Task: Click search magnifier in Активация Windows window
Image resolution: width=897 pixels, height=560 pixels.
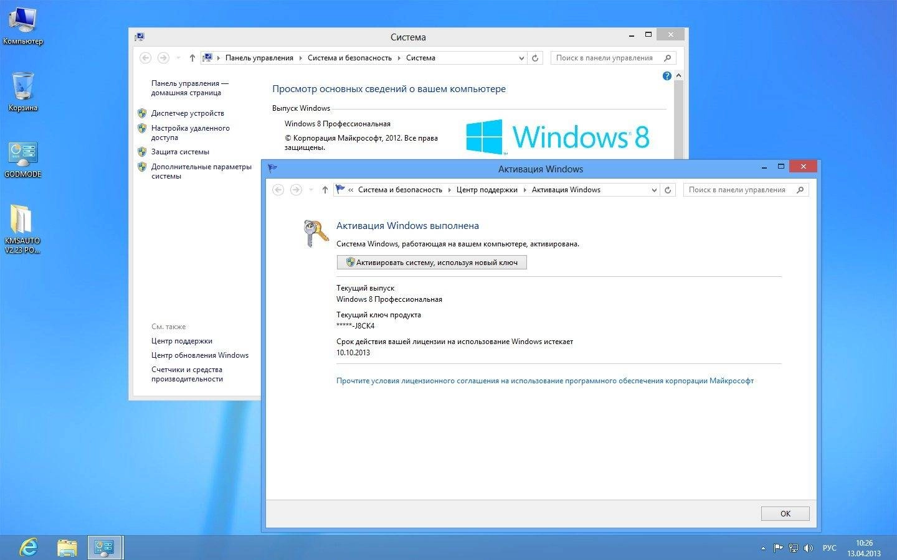Action: tap(800, 190)
